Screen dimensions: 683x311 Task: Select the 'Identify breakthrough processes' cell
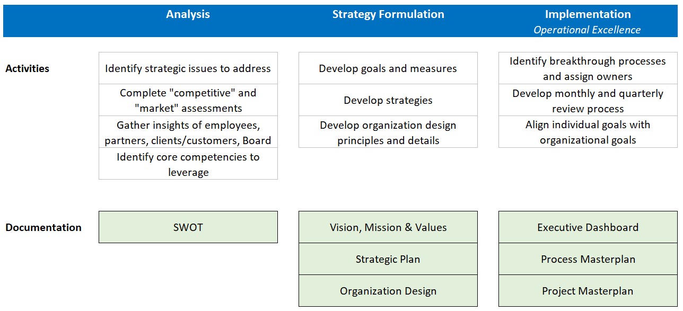coord(588,68)
